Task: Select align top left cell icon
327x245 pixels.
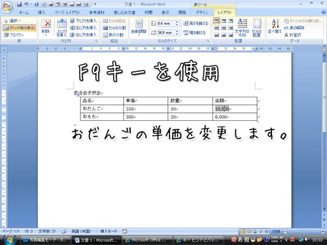Action: 216,21
